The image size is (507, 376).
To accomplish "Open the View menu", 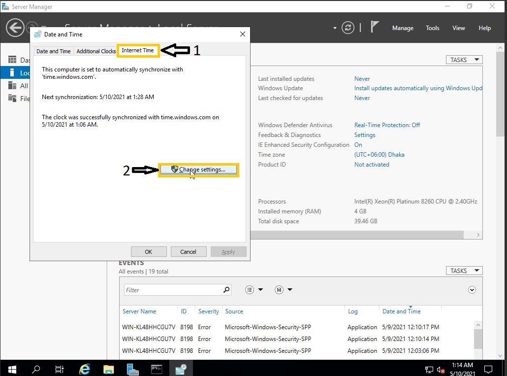I will [x=458, y=28].
